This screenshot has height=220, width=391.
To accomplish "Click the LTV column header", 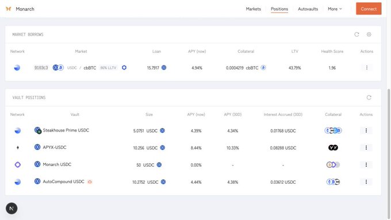I will click(295, 51).
